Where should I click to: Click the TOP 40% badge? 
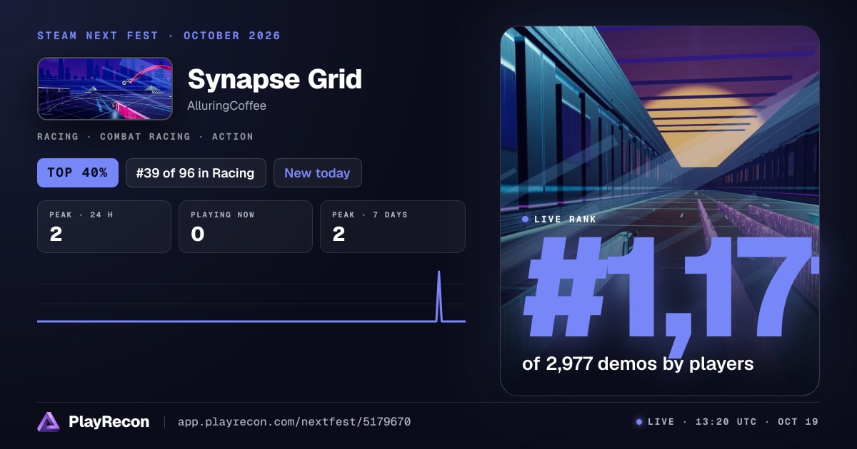(x=78, y=173)
